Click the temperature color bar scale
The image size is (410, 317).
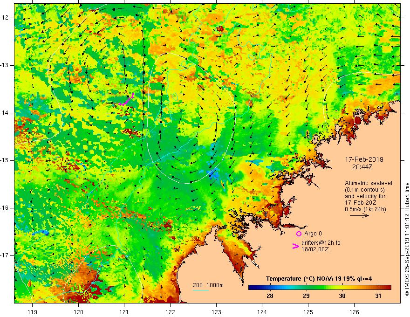(320, 287)
